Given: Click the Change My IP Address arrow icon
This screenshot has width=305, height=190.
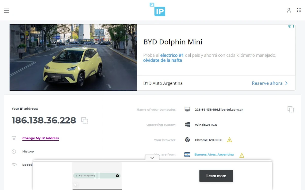Looking at the screenshot, I should [14, 138].
